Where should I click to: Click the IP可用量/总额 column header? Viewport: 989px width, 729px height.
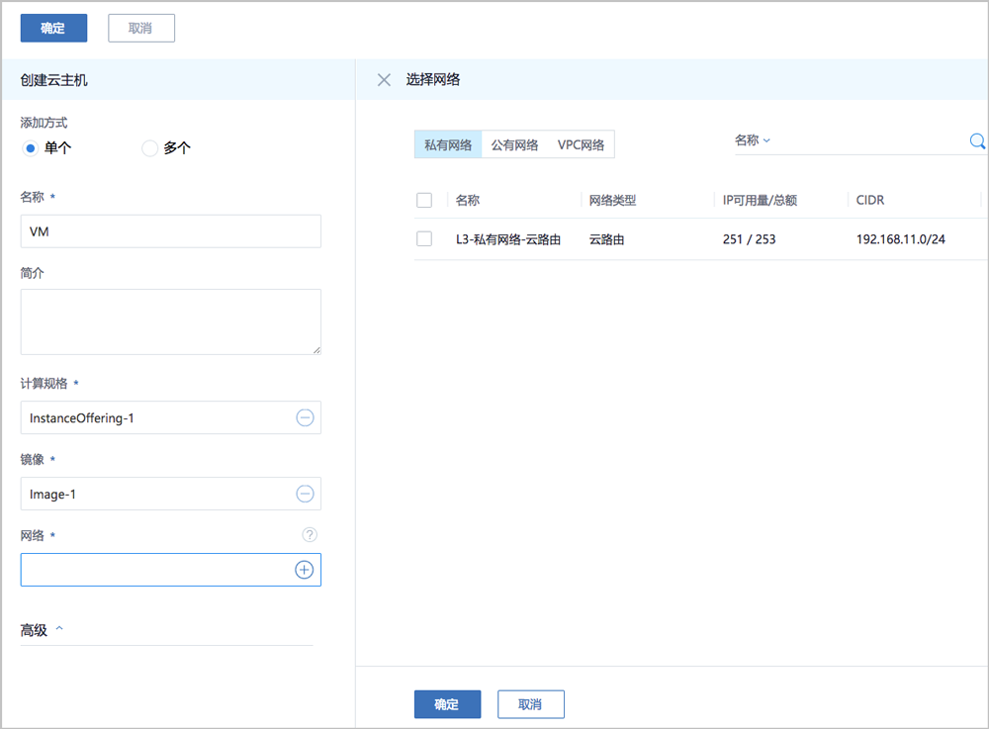coord(760,201)
